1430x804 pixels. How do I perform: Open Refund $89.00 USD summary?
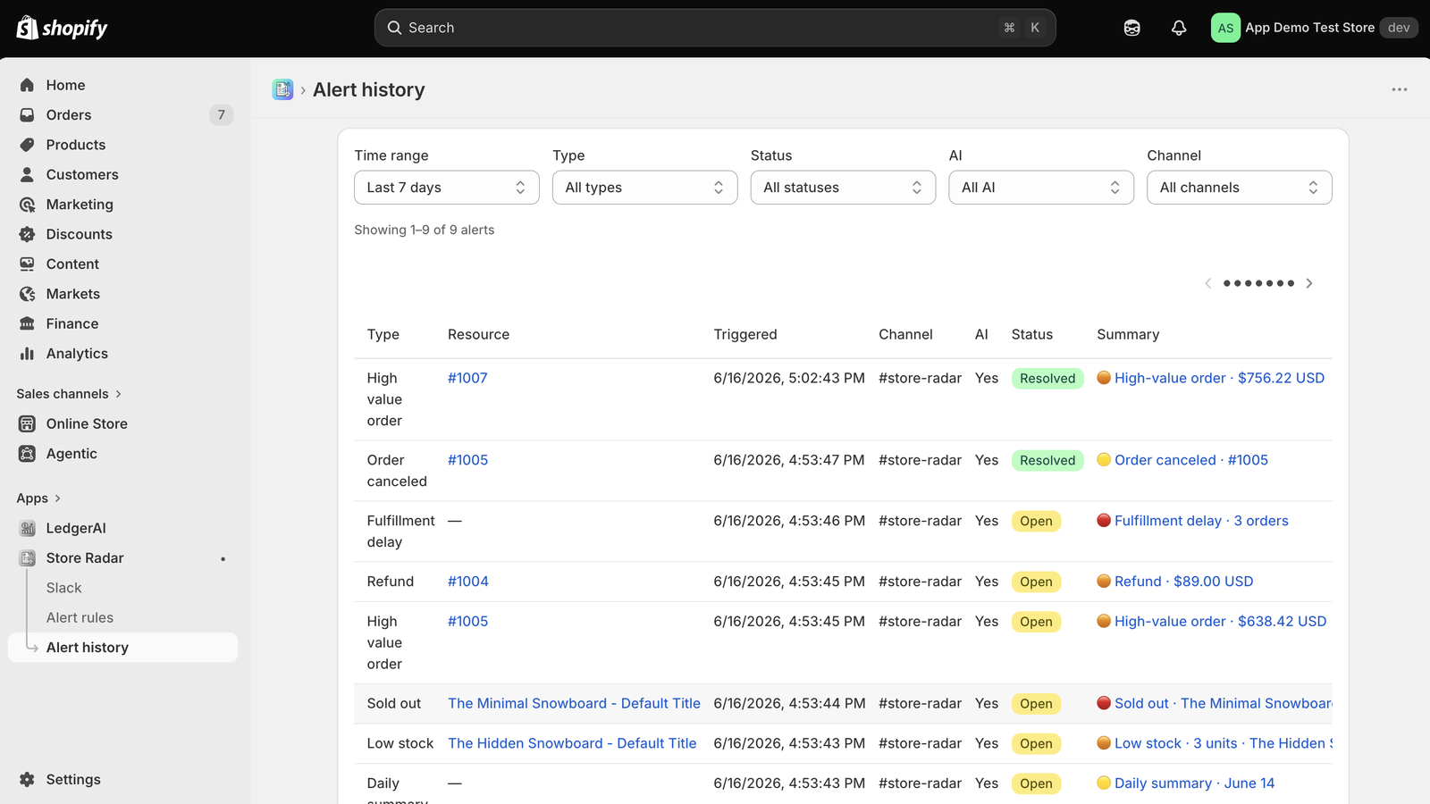coord(1183,582)
